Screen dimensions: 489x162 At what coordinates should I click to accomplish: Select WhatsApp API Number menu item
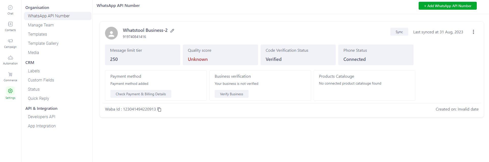58,16
